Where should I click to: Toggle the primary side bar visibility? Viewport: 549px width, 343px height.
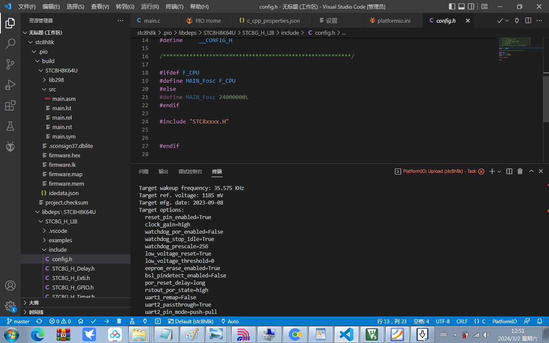point(452,6)
